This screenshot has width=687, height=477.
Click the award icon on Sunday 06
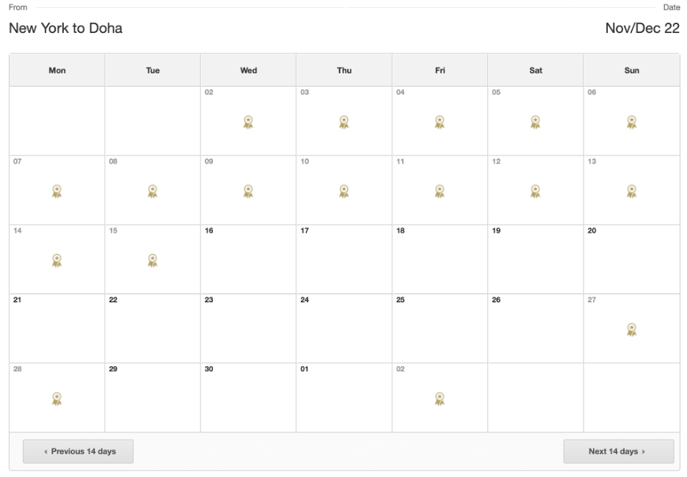(631, 123)
